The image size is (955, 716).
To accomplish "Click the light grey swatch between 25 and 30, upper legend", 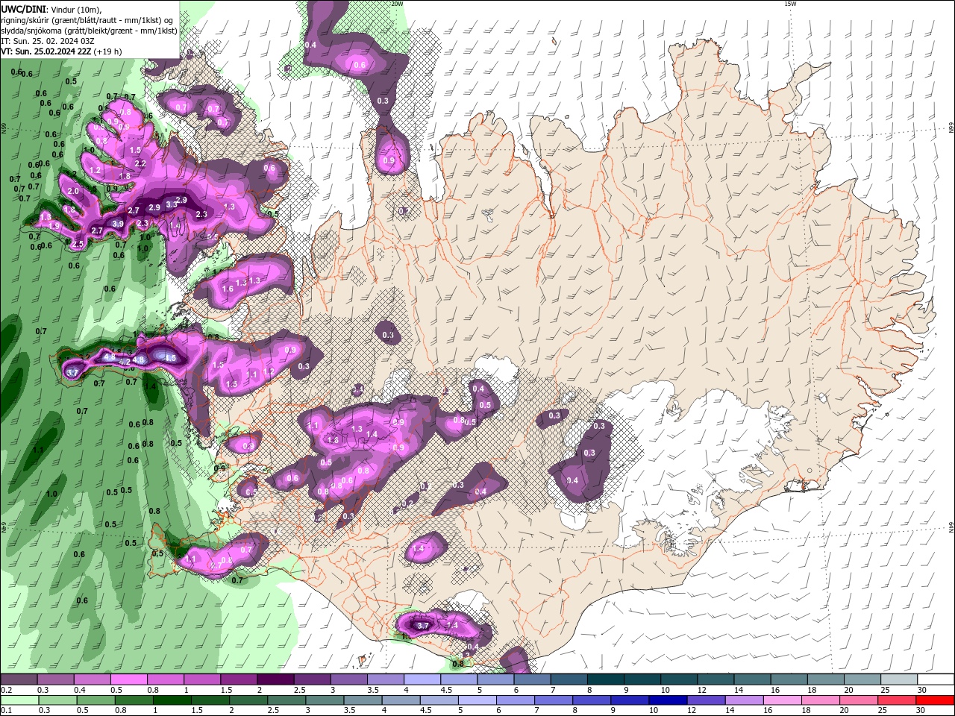I will (900, 679).
